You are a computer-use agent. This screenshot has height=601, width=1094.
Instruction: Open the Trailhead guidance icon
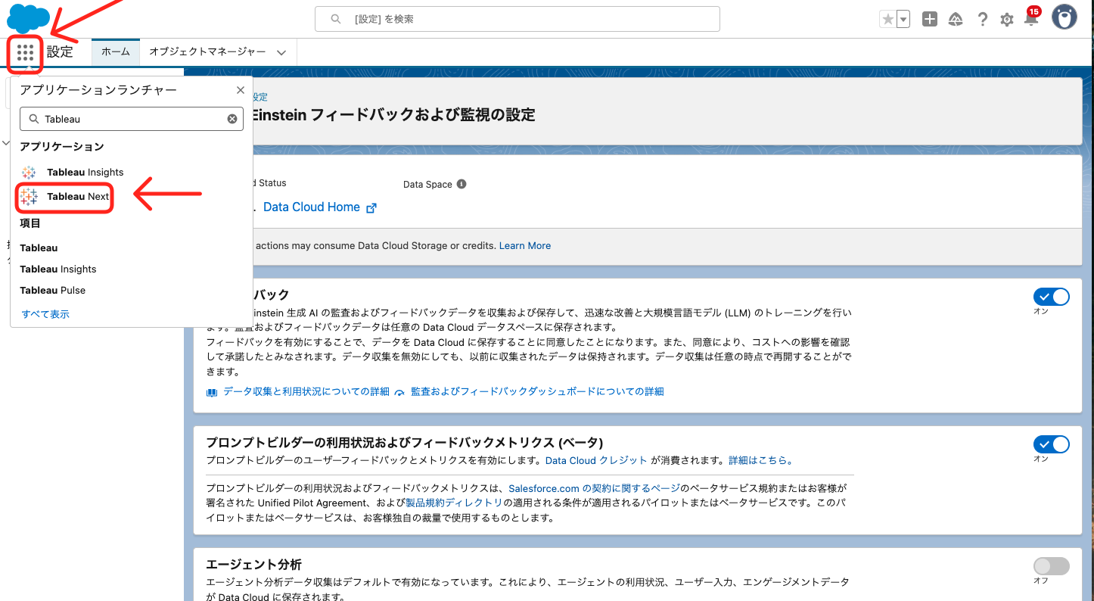point(956,20)
